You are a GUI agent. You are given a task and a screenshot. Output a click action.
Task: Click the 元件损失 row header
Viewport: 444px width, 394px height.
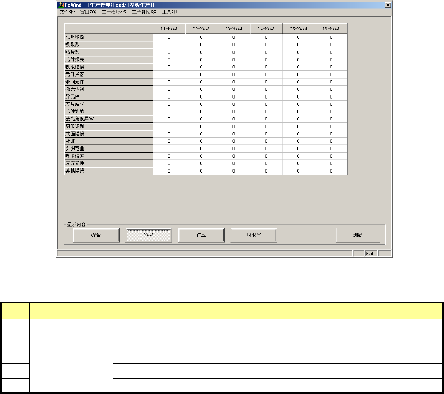click(109, 60)
